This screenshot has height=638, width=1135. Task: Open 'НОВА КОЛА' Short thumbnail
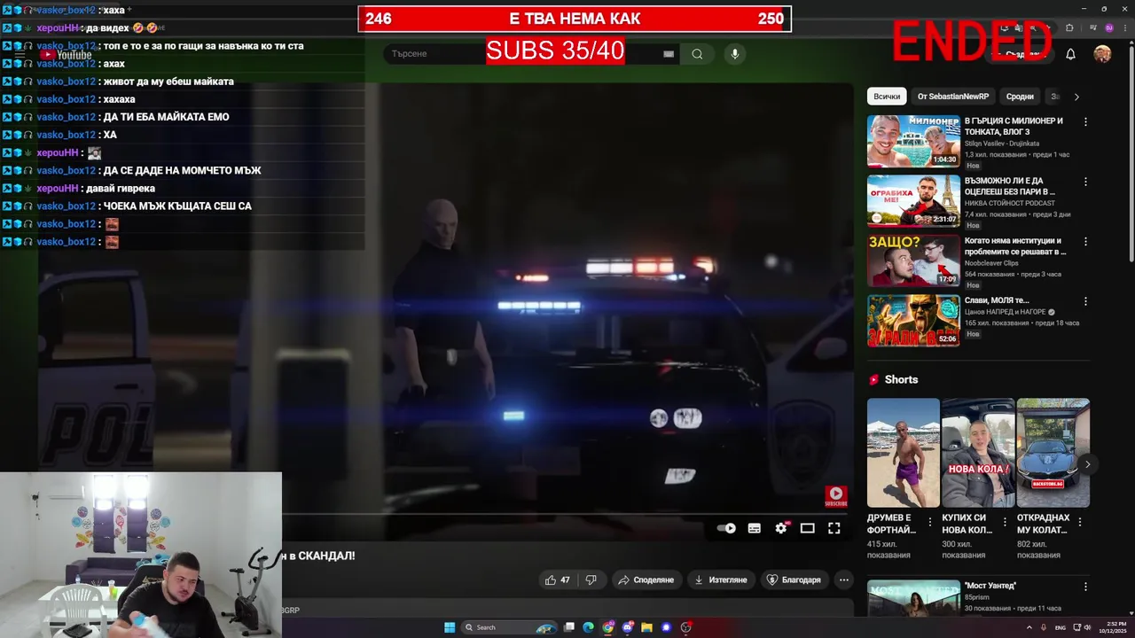pyautogui.click(x=978, y=452)
